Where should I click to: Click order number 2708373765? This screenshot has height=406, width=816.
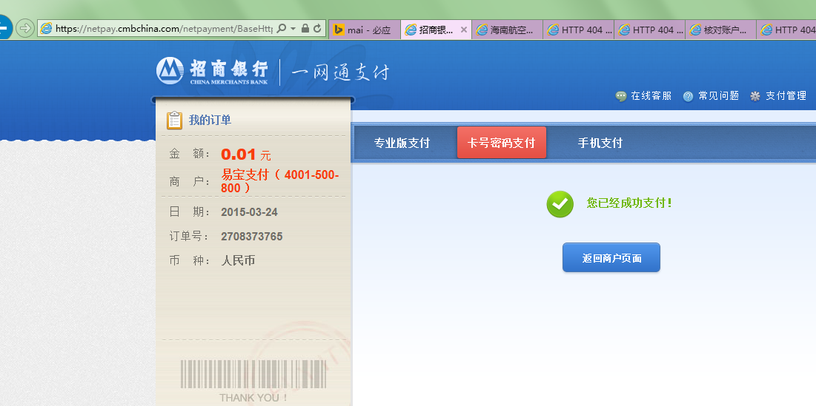(251, 237)
